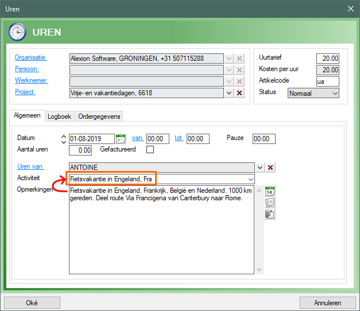Click the Datum up/down stepper arrows

point(64,139)
